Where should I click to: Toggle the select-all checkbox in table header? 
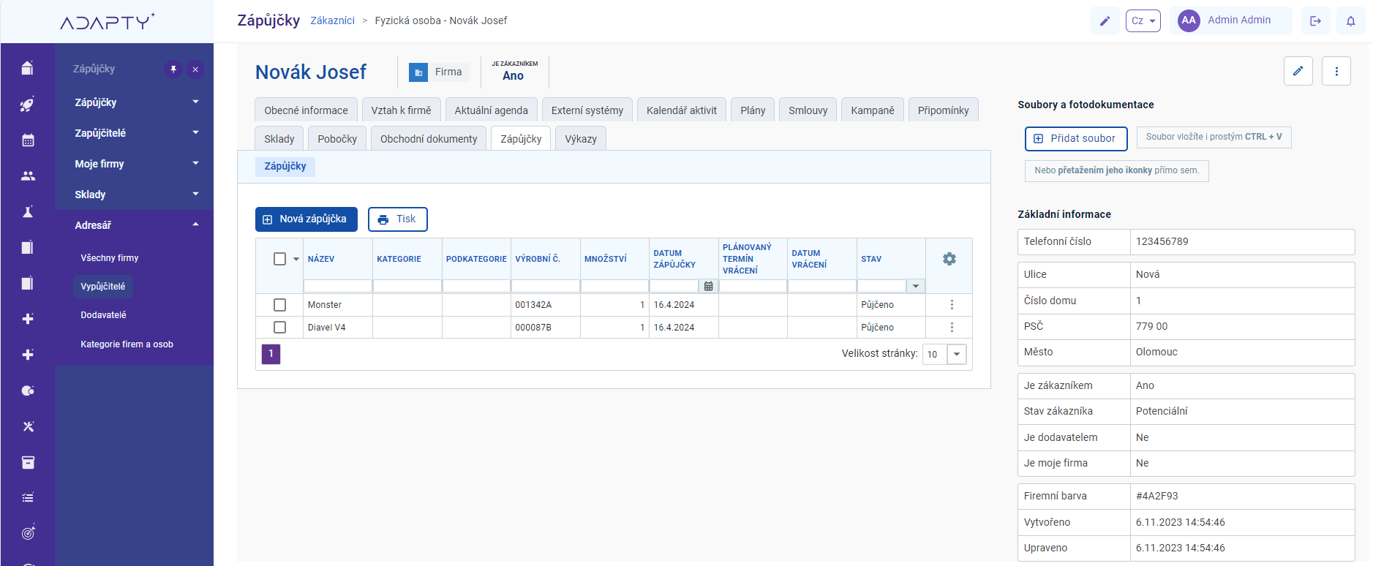pos(279,259)
